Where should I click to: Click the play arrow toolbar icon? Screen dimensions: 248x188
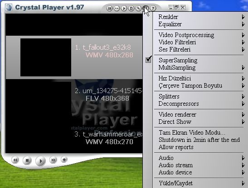click(124, 8)
